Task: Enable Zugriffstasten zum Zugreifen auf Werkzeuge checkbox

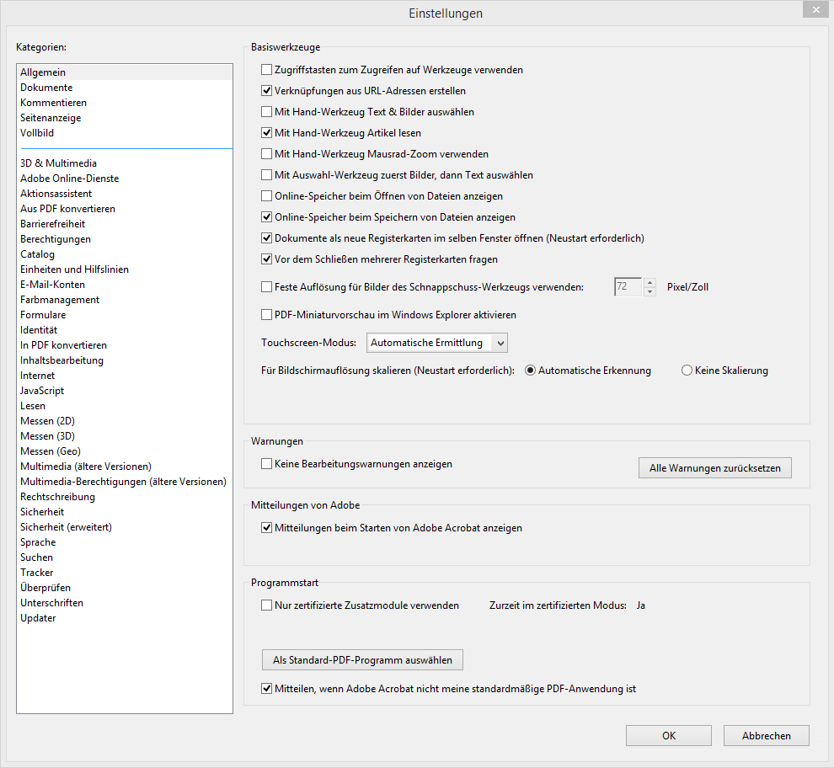Action: [266, 70]
